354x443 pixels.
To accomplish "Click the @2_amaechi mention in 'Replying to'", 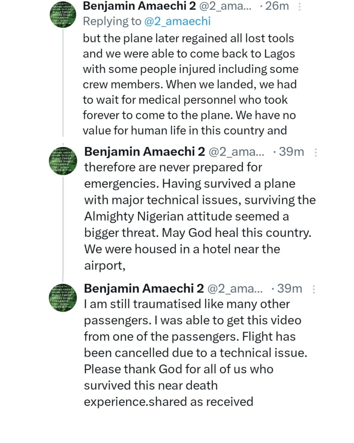I will pos(177,21).
